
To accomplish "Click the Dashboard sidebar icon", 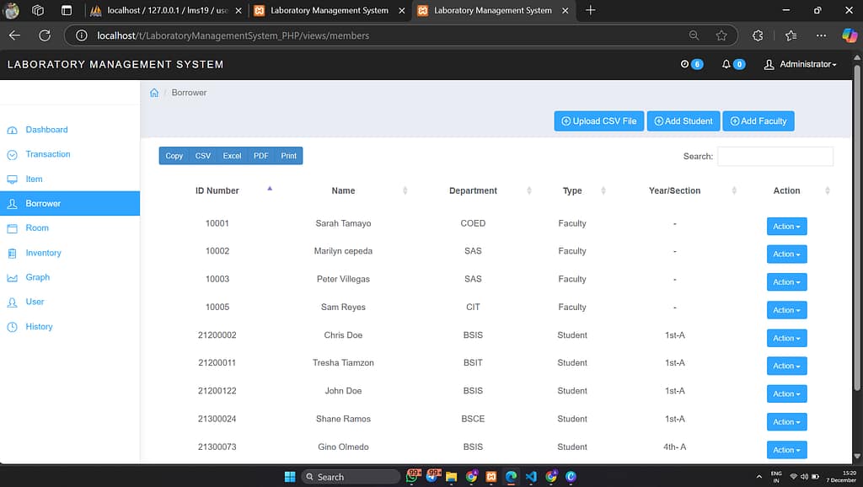I will [12, 131].
